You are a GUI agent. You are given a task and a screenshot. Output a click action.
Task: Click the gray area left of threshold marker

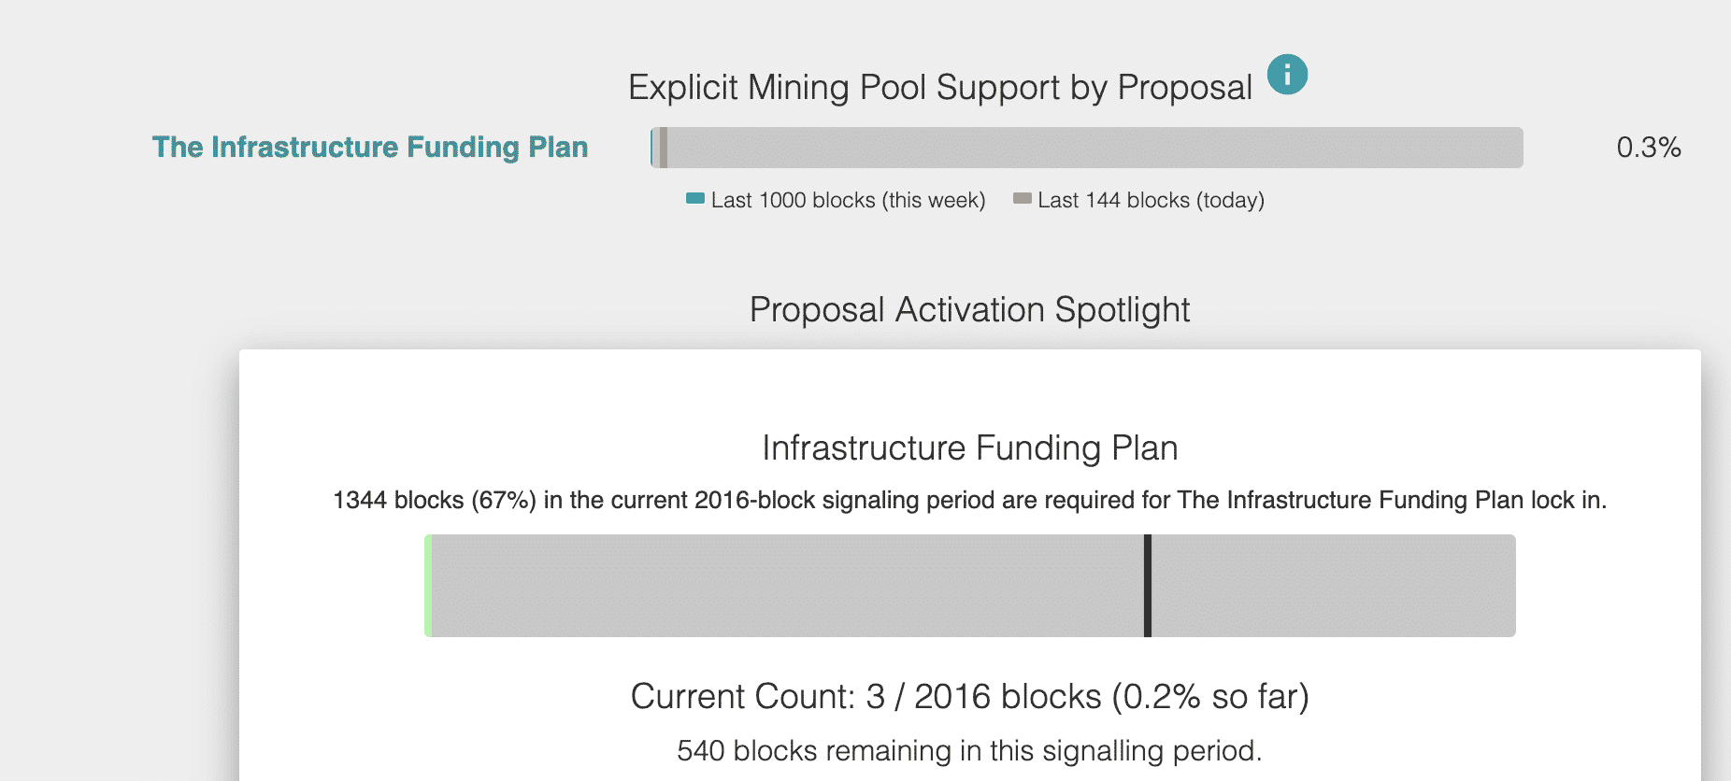click(x=787, y=586)
